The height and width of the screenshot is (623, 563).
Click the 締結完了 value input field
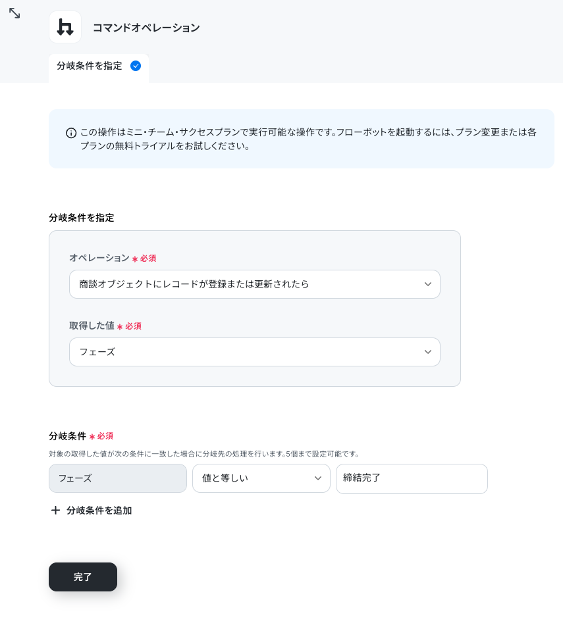412,478
